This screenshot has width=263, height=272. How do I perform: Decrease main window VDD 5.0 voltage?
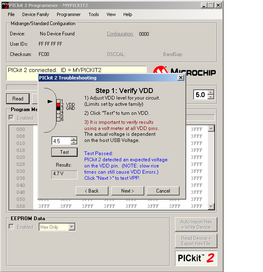tap(211, 97)
